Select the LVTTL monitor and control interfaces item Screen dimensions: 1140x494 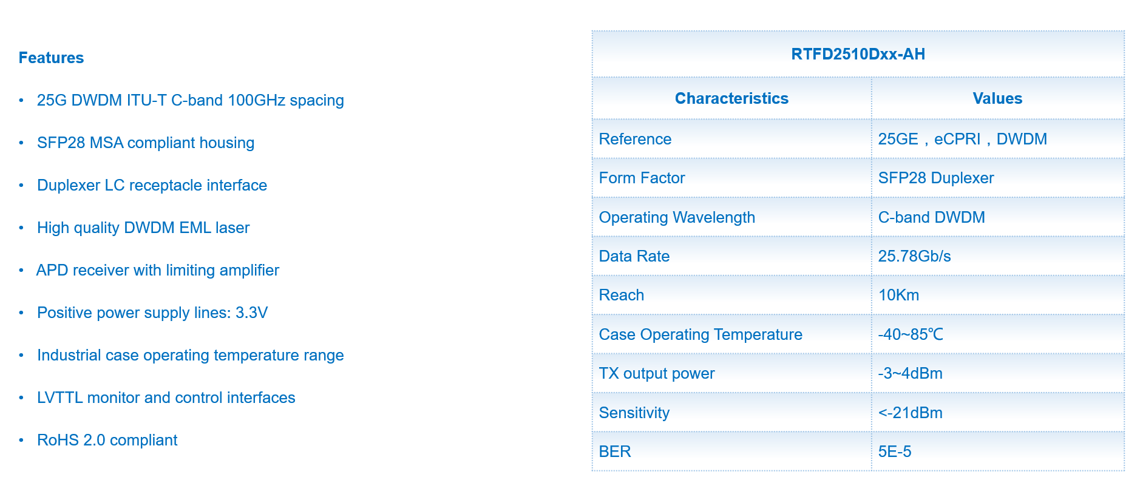coord(166,398)
